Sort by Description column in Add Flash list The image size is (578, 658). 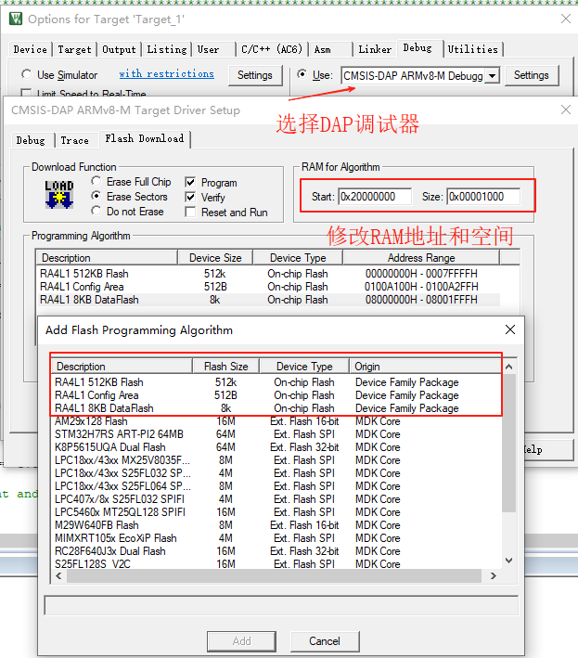click(122, 367)
